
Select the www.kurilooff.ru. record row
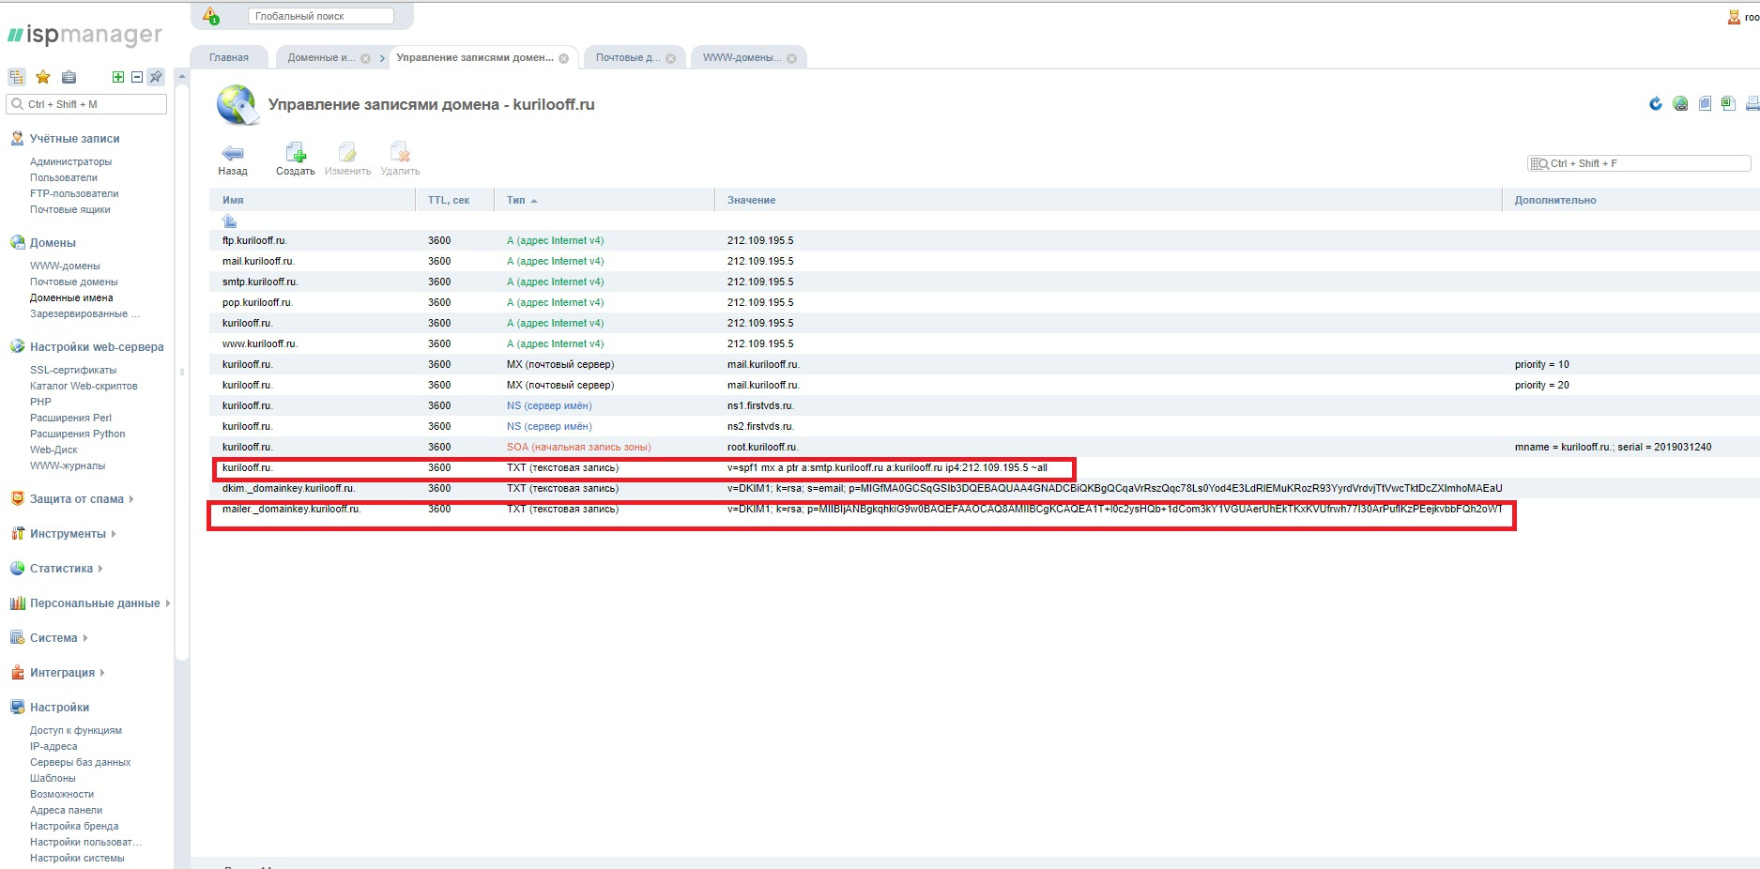[984, 343]
